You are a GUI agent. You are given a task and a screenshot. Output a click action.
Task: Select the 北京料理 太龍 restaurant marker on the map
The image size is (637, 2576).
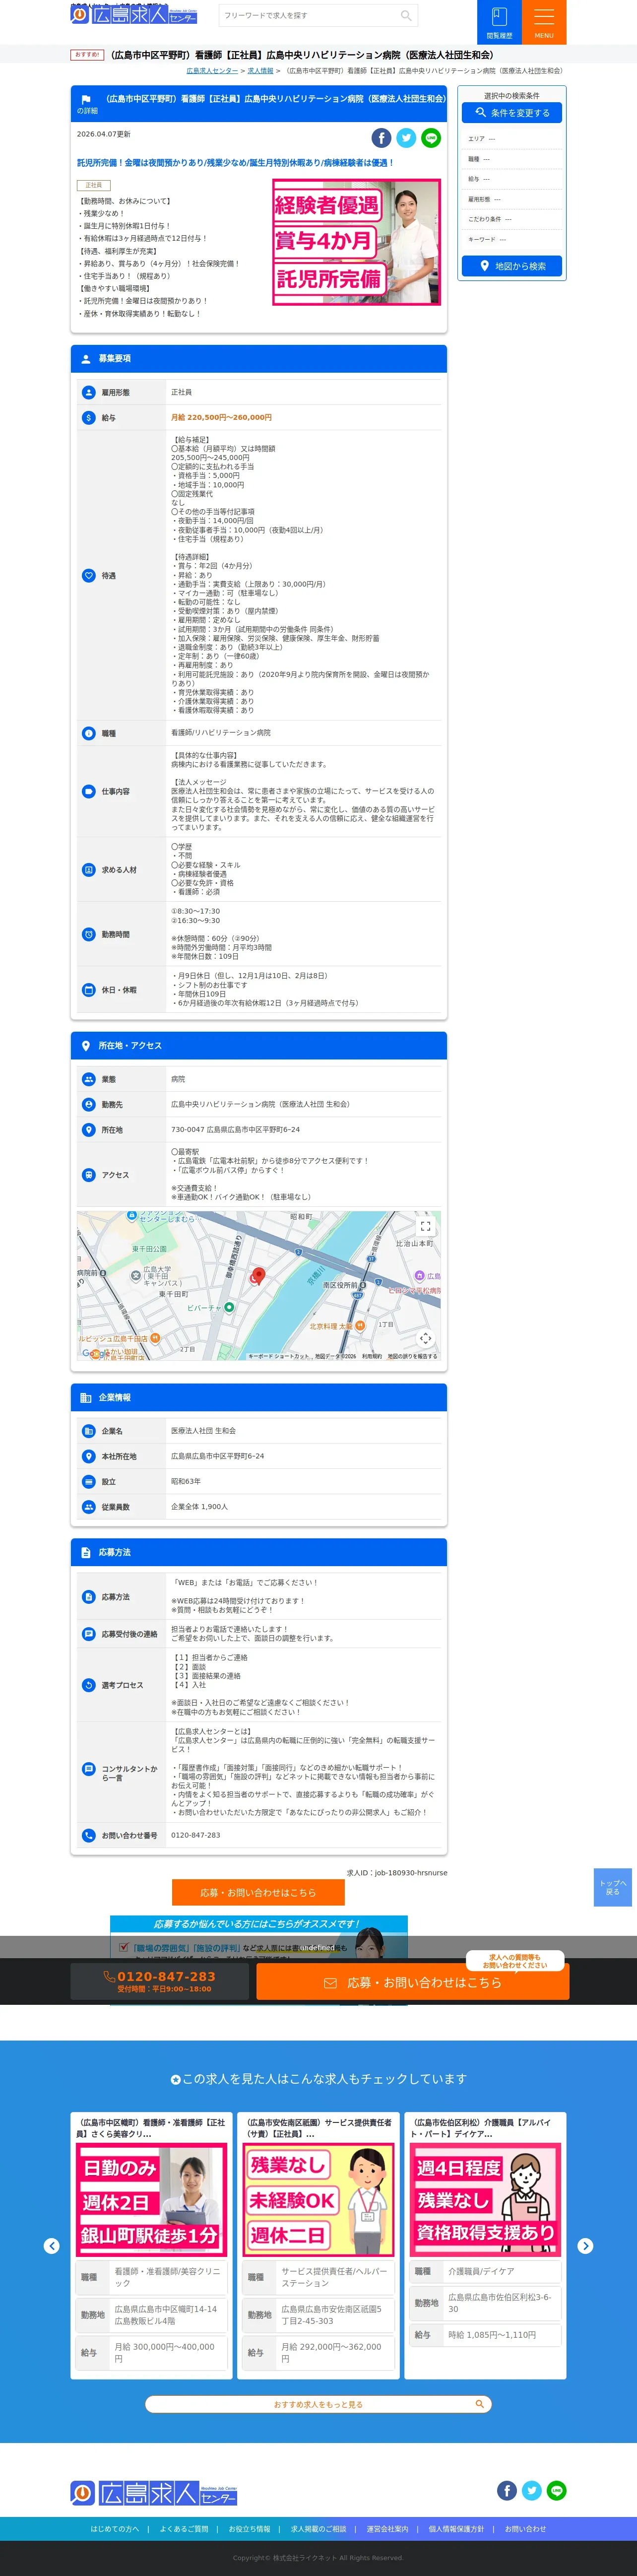tap(360, 1326)
